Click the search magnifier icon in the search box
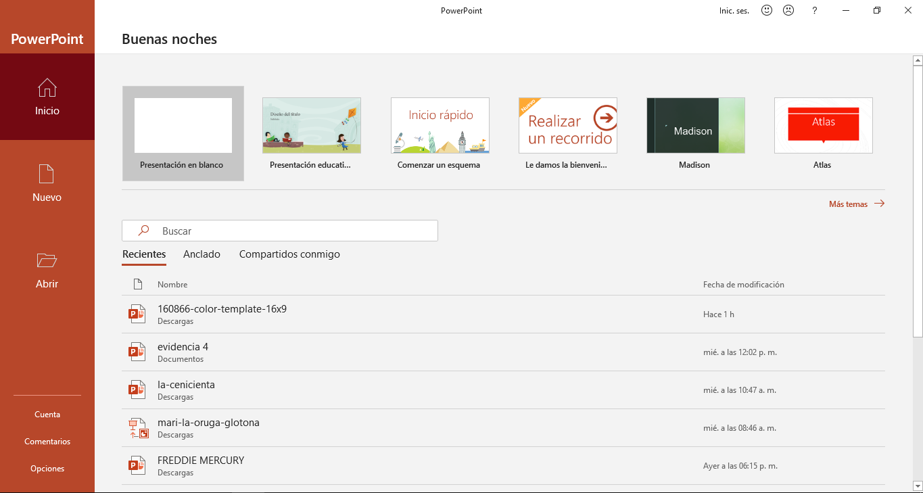This screenshot has width=923, height=493. [x=143, y=230]
